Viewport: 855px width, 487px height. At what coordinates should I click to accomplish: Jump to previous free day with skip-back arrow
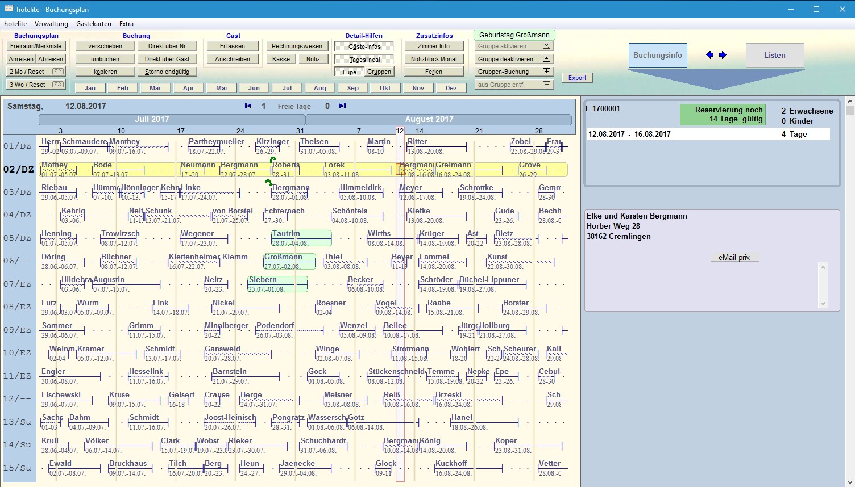coord(248,106)
